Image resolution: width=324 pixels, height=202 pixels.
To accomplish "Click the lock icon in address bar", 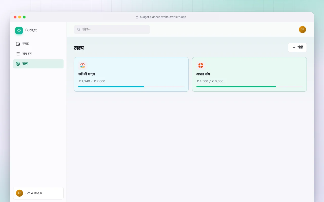I will point(137,17).
